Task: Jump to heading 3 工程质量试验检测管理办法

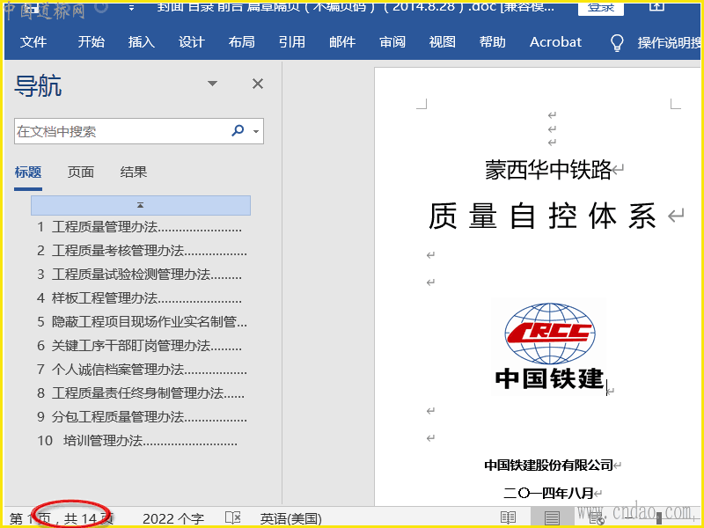Action: (140, 275)
